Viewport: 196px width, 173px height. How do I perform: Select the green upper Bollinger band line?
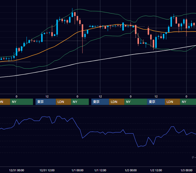(100, 11)
